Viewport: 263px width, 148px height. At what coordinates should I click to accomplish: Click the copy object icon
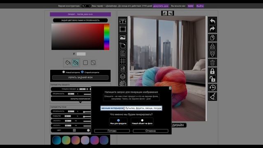click(212, 38)
